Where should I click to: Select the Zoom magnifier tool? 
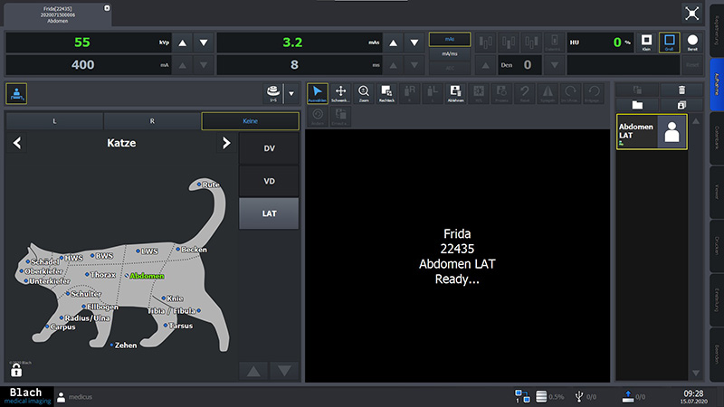(x=364, y=93)
